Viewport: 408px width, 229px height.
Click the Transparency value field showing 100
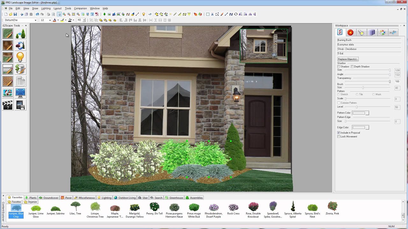(x=397, y=82)
